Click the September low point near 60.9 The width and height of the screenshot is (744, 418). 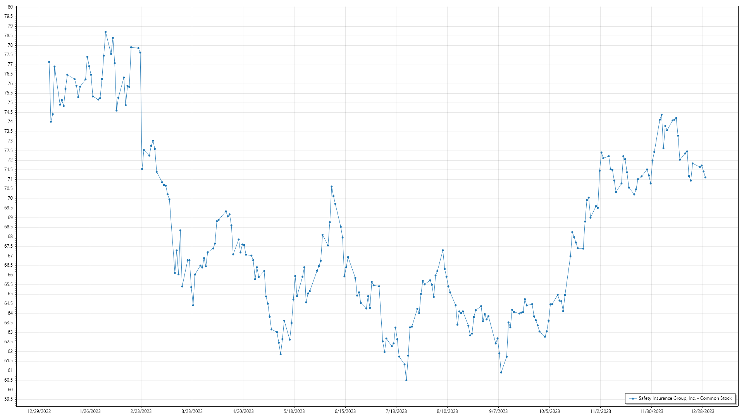[501, 373]
